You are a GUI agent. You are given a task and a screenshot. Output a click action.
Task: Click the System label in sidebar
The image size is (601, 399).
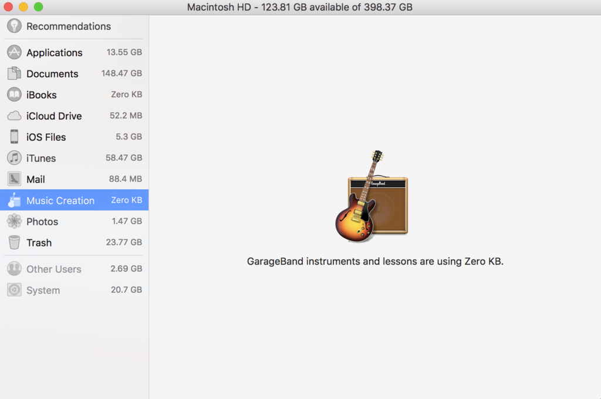point(43,290)
